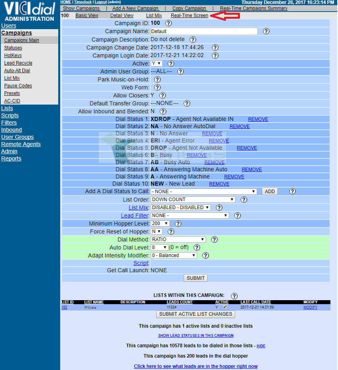Click help icon for Lists Within This Campaign

[x=234, y=296]
